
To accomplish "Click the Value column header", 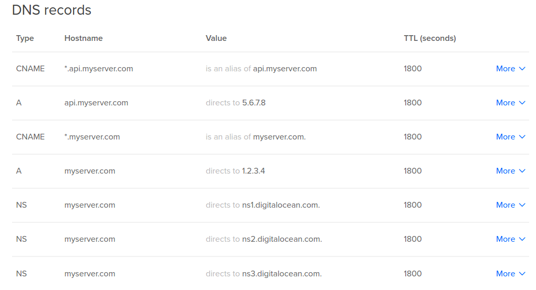I will pos(216,38).
